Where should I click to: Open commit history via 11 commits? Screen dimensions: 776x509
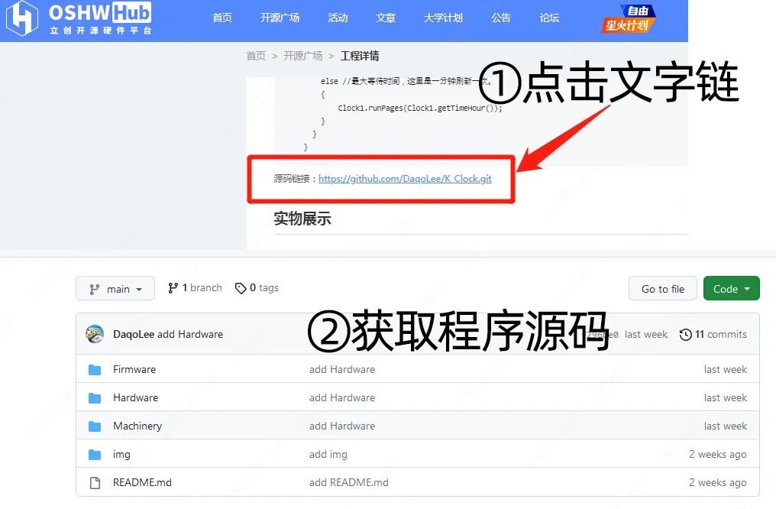[713, 334]
